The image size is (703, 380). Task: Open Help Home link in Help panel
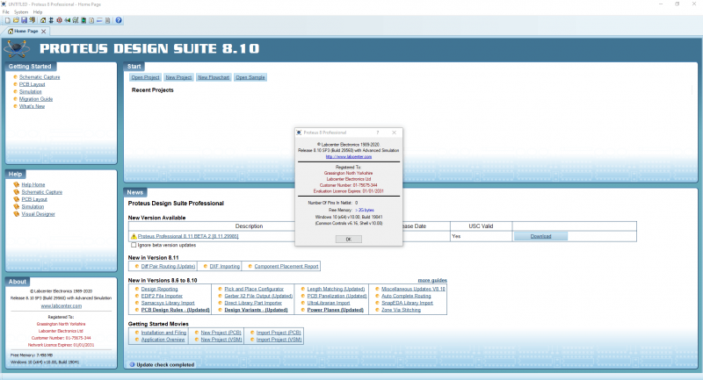click(x=33, y=184)
